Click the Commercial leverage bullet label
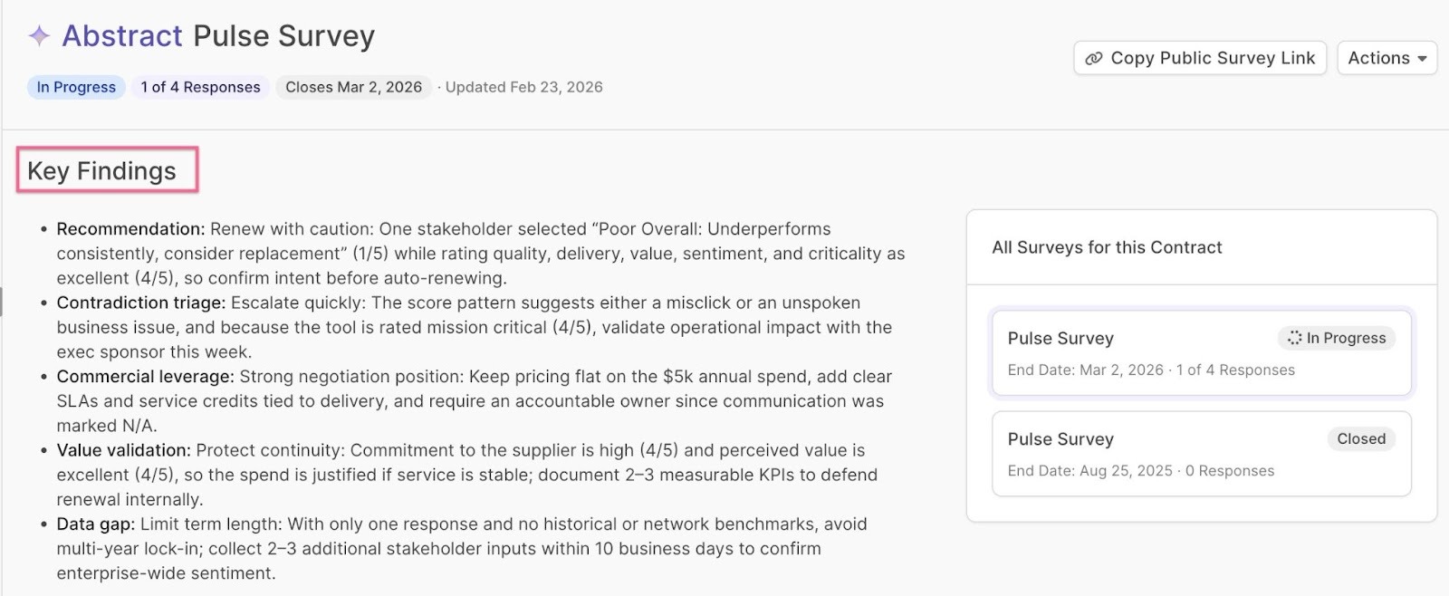 click(x=145, y=376)
